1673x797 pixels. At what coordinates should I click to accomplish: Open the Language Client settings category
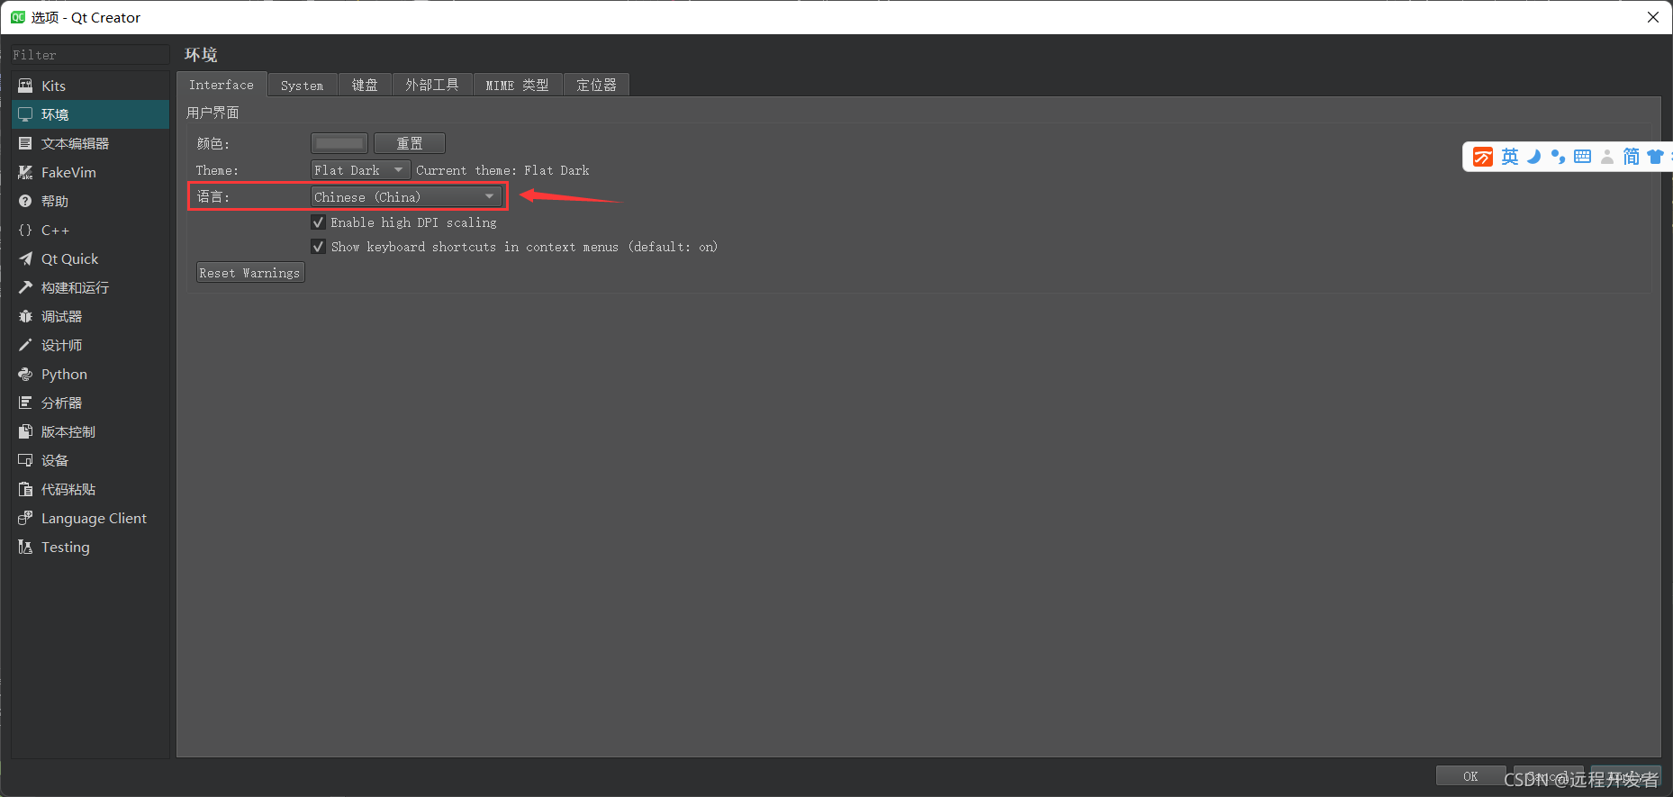(x=90, y=518)
